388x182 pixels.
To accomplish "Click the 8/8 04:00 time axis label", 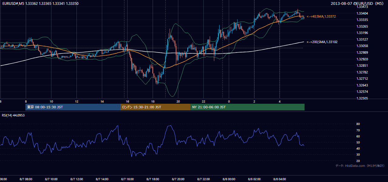I will pyautogui.click(x=280, y=179).
